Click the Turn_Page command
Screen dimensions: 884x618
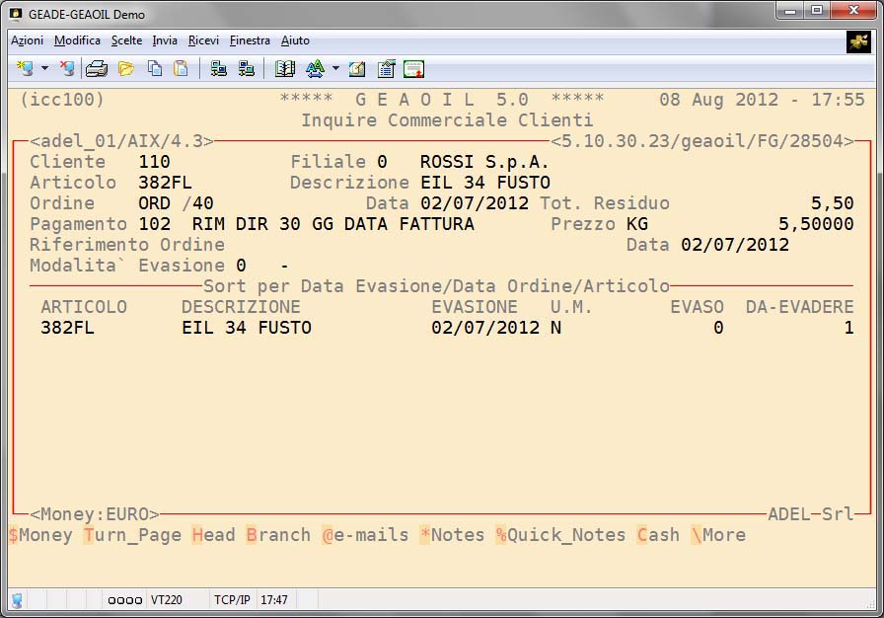click(132, 535)
